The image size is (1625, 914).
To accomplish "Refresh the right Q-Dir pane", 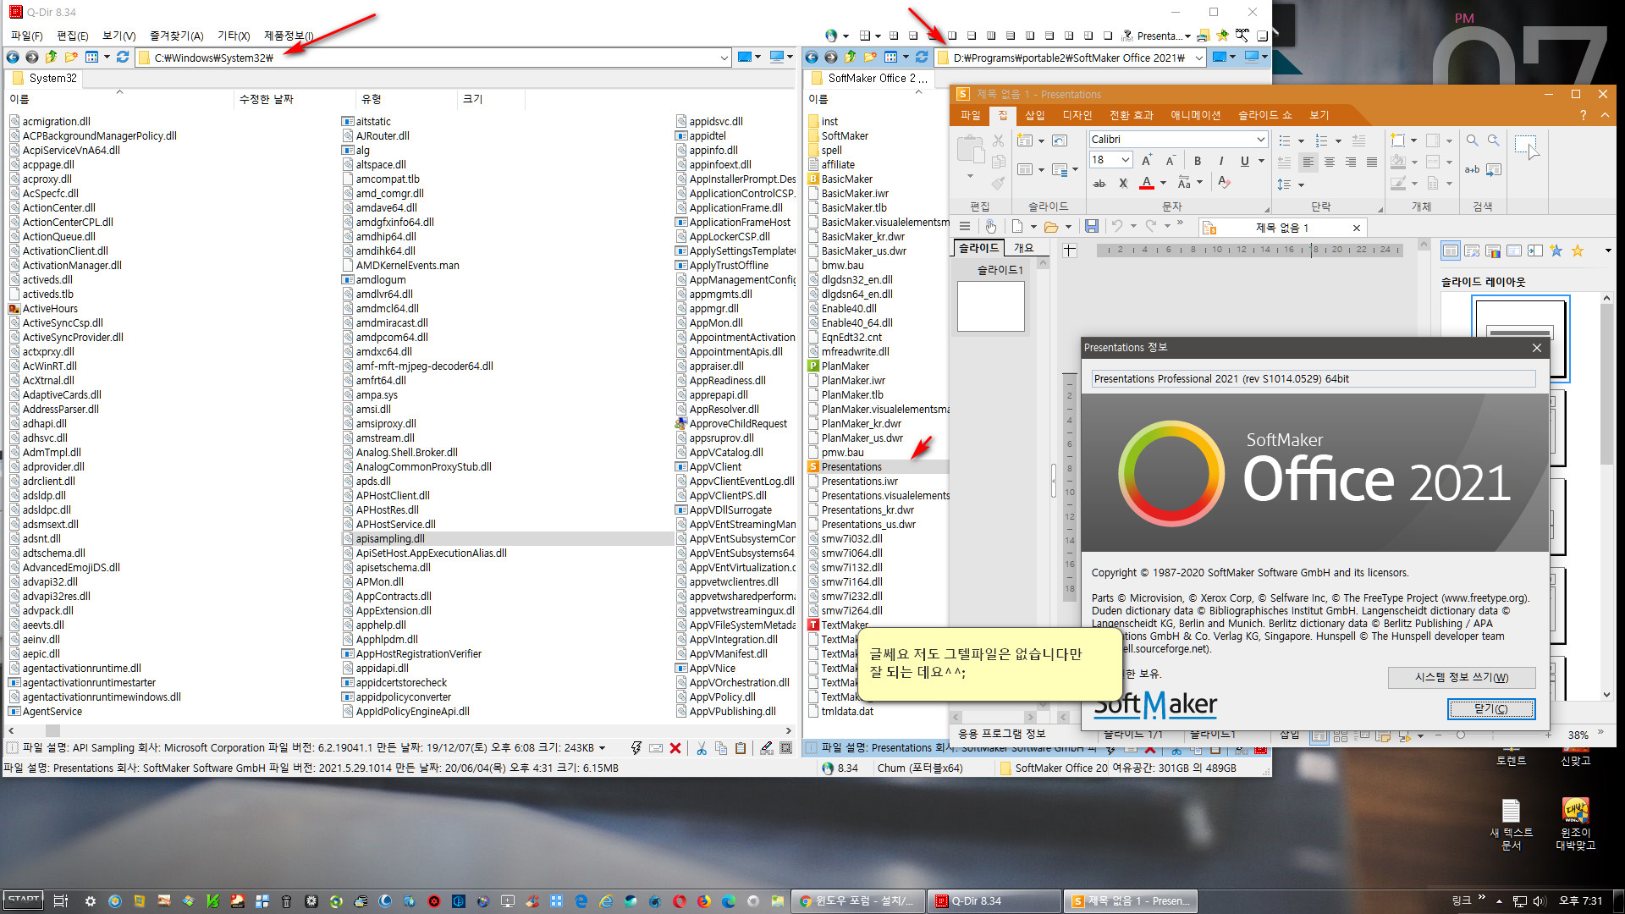I will pos(922,57).
